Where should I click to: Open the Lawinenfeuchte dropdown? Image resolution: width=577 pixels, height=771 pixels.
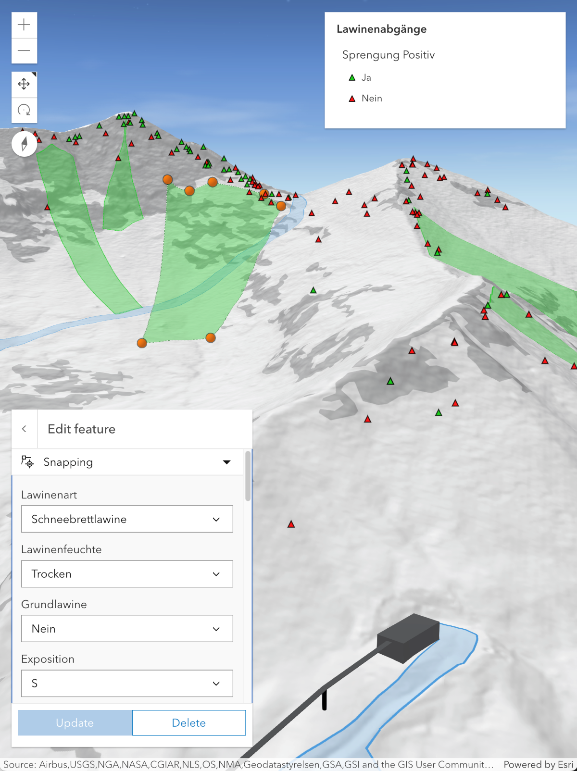point(127,574)
